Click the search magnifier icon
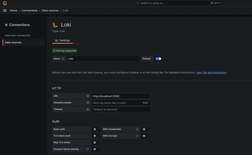Screen dimensions: 252x155 pos(138,3)
